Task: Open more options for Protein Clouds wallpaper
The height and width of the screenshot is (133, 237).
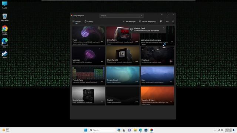Action: click(137, 82)
